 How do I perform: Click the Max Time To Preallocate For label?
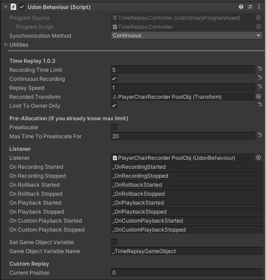tap(45, 136)
